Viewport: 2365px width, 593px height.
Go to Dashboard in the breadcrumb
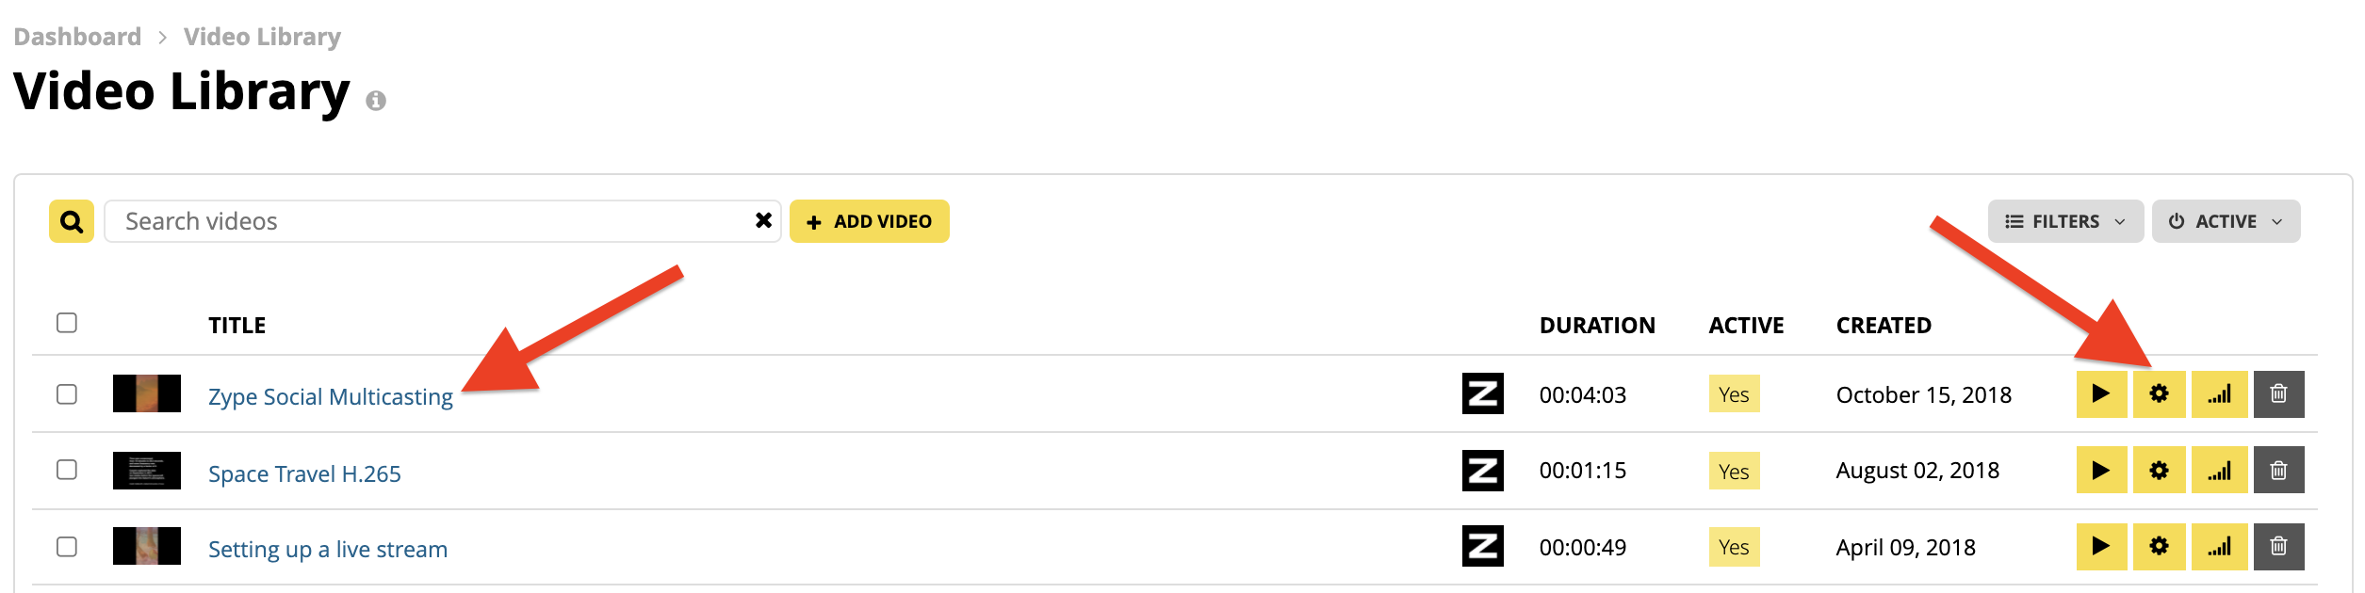tap(77, 37)
